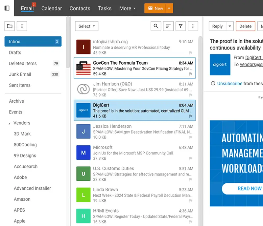Open message list three-dot menu
Screen dimensions: 263x226
193,26
